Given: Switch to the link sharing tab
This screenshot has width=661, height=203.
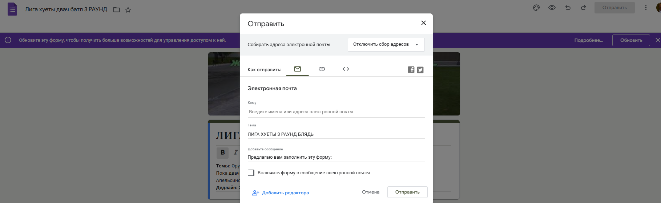Looking at the screenshot, I should pos(322,69).
